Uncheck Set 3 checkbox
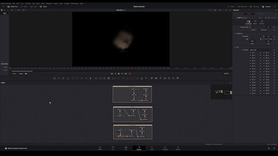The height and width of the screenshot is (156, 278). [250, 55]
